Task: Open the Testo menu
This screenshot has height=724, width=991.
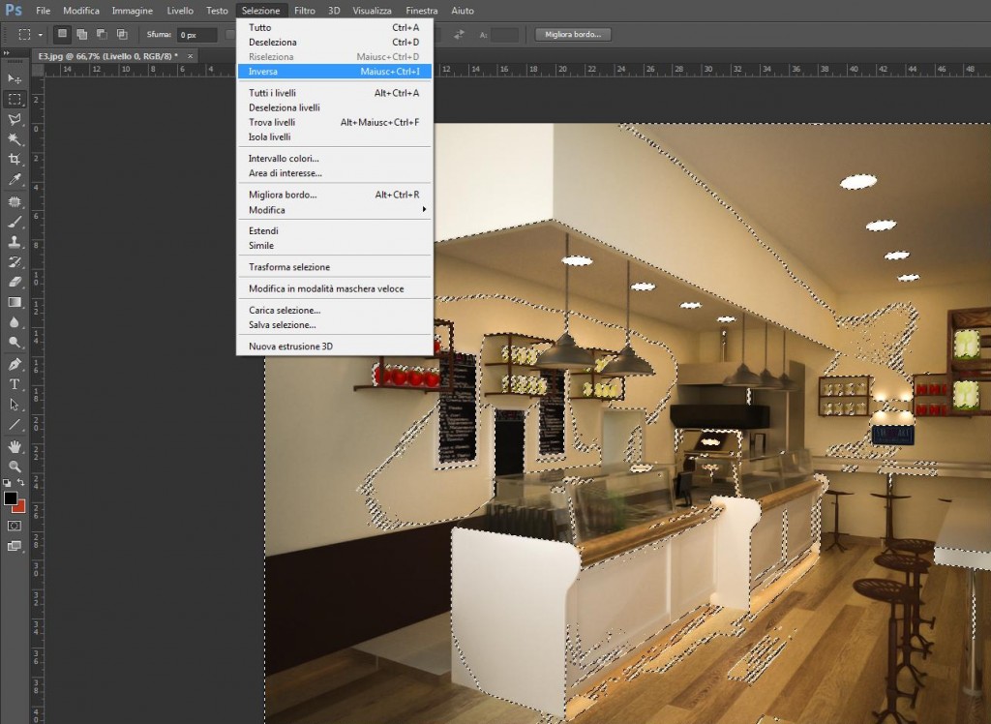Action: (217, 11)
